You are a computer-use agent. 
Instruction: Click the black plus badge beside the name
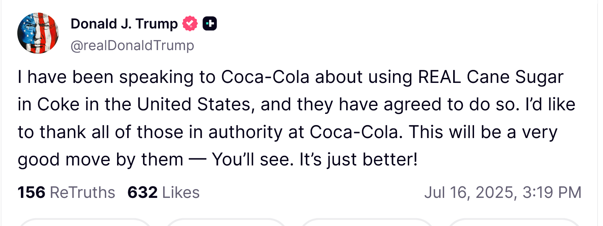click(x=210, y=24)
